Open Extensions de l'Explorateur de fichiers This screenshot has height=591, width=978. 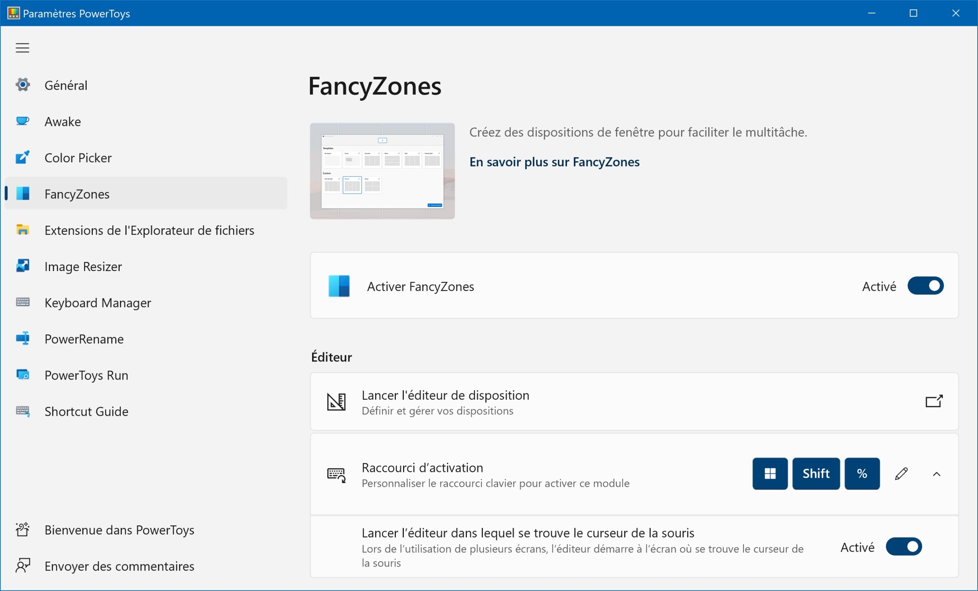(x=146, y=230)
